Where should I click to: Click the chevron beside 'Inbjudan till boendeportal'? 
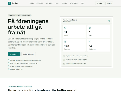pyautogui.click(x=64, y=64)
